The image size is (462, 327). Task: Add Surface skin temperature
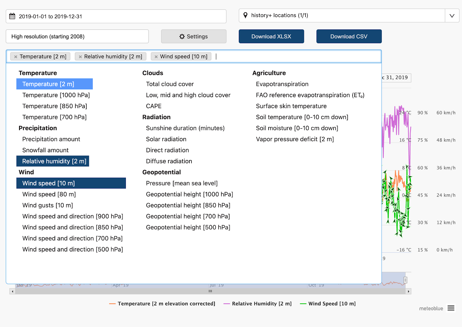pyautogui.click(x=291, y=106)
